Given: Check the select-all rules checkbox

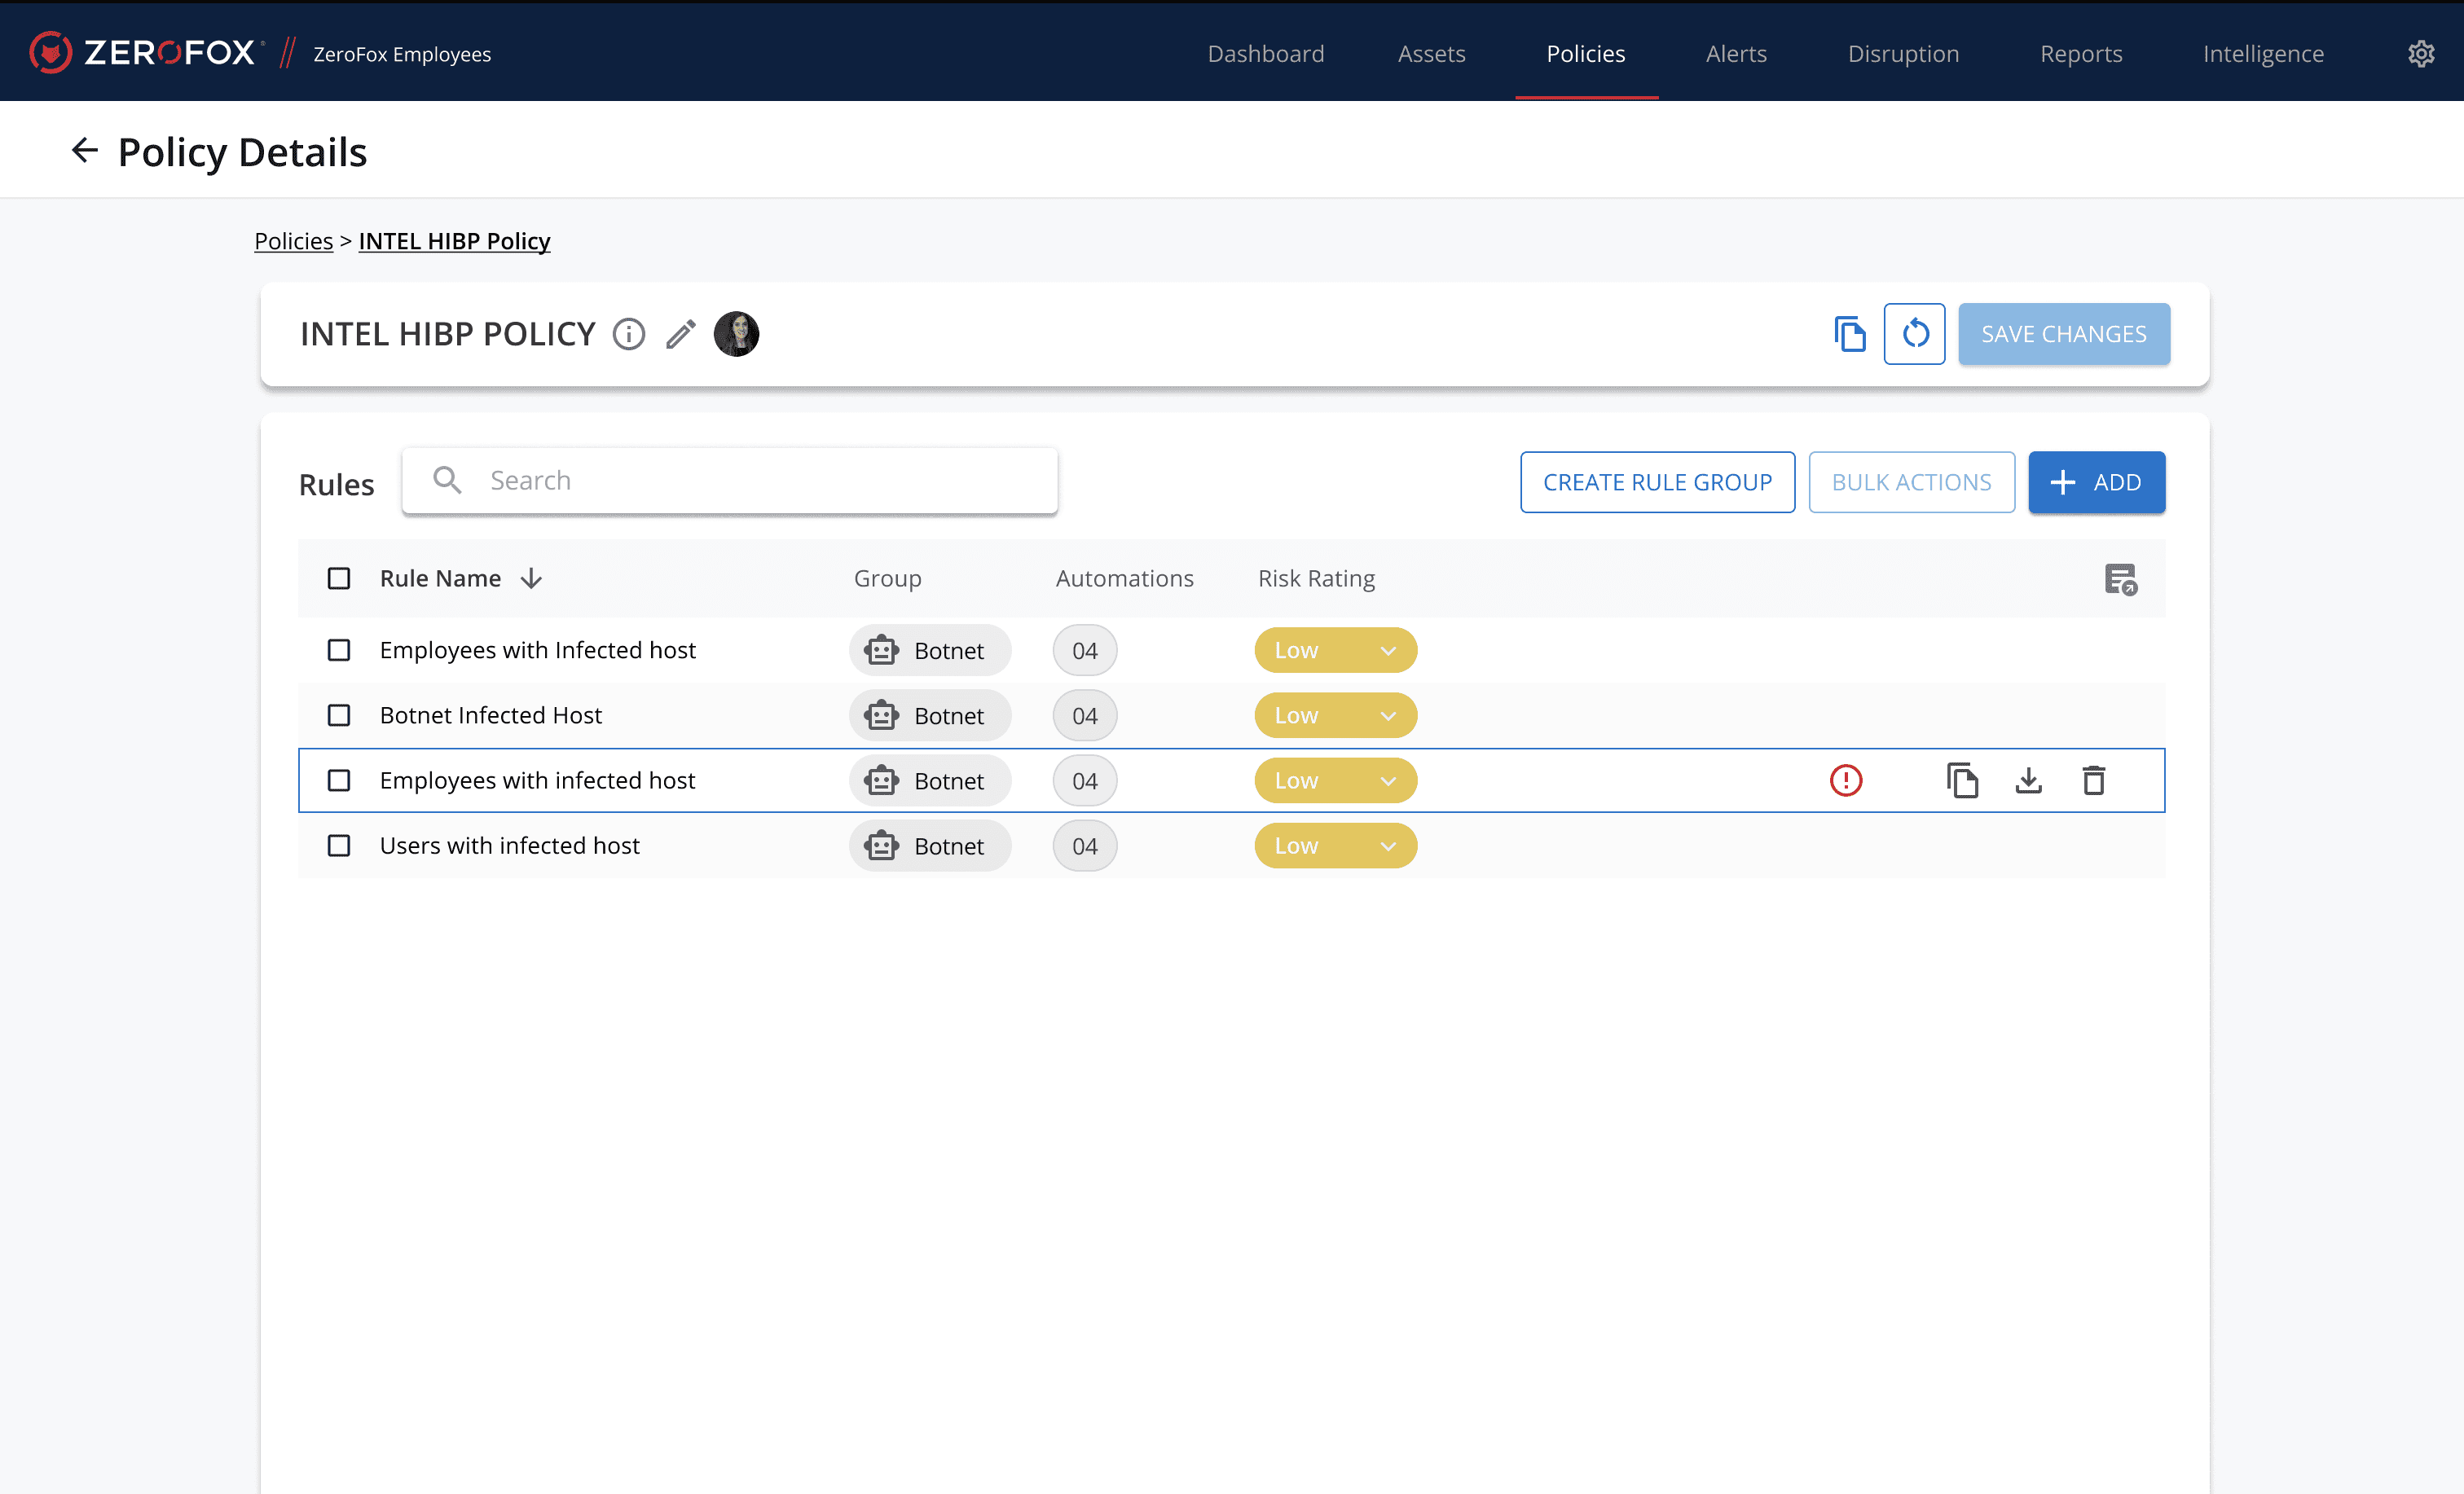Looking at the screenshot, I should (x=339, y=579).
